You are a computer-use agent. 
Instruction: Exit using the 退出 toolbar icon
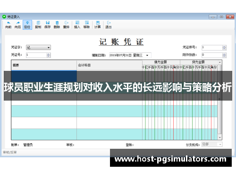(109, 23)
